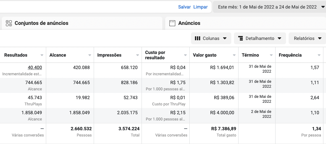
Task: Switch to the Conjuntos de anúncios tab
Action: pos(82,23)
